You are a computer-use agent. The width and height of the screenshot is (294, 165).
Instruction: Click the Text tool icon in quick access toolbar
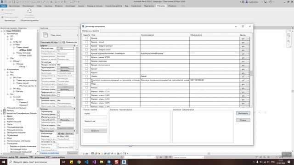pos(51,2)
